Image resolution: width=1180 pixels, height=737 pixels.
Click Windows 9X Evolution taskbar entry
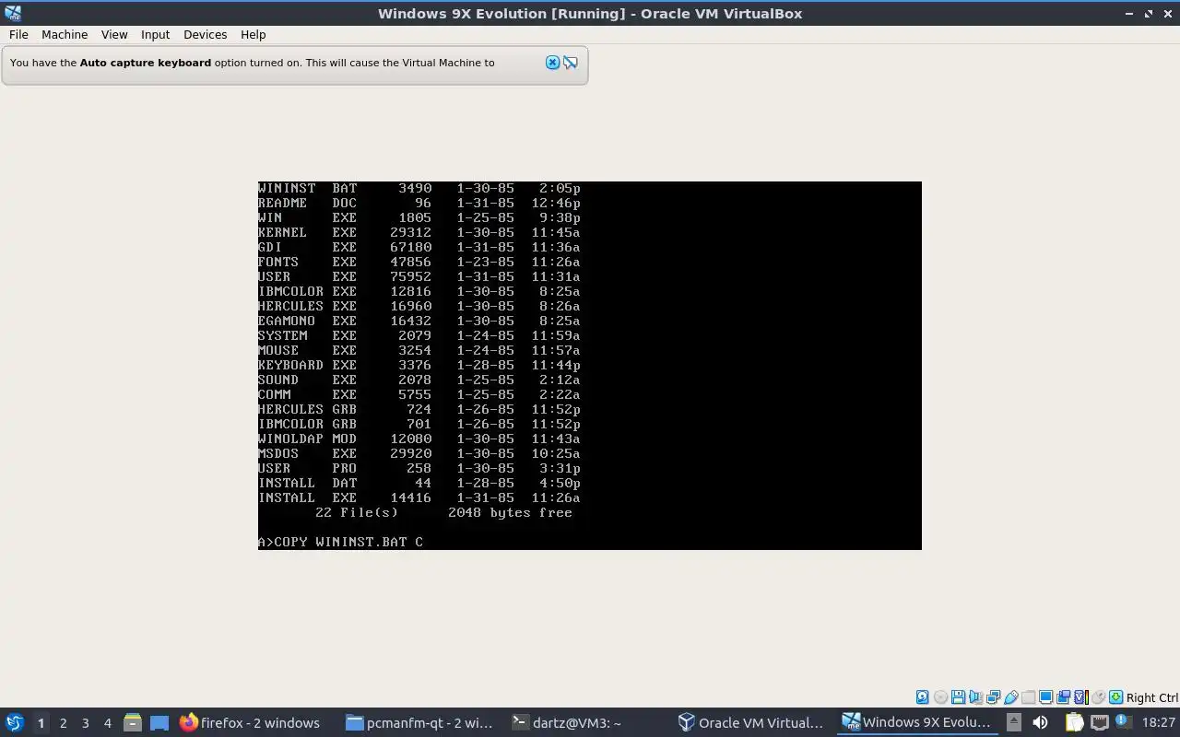tap(918, 722)
